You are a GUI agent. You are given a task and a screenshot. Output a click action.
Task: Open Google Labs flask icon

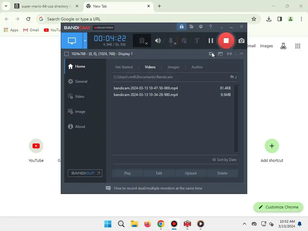point(283,46)
